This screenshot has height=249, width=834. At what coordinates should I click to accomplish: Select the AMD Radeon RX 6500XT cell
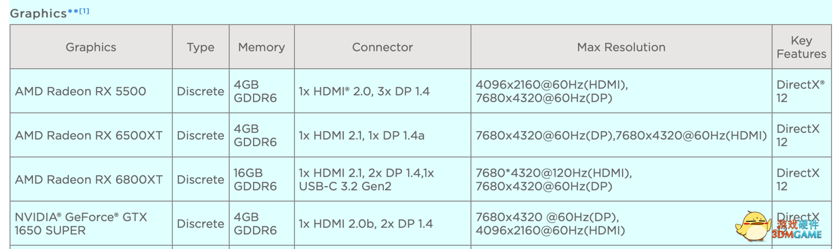[89, 136]
